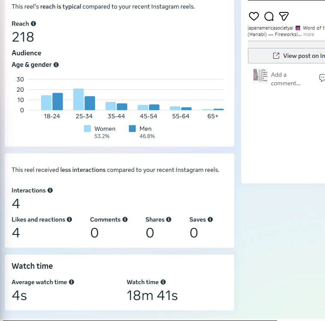Click info icon next to Likes and reactions
Viewport: 325px width, 321px height.
coord(69,219)
